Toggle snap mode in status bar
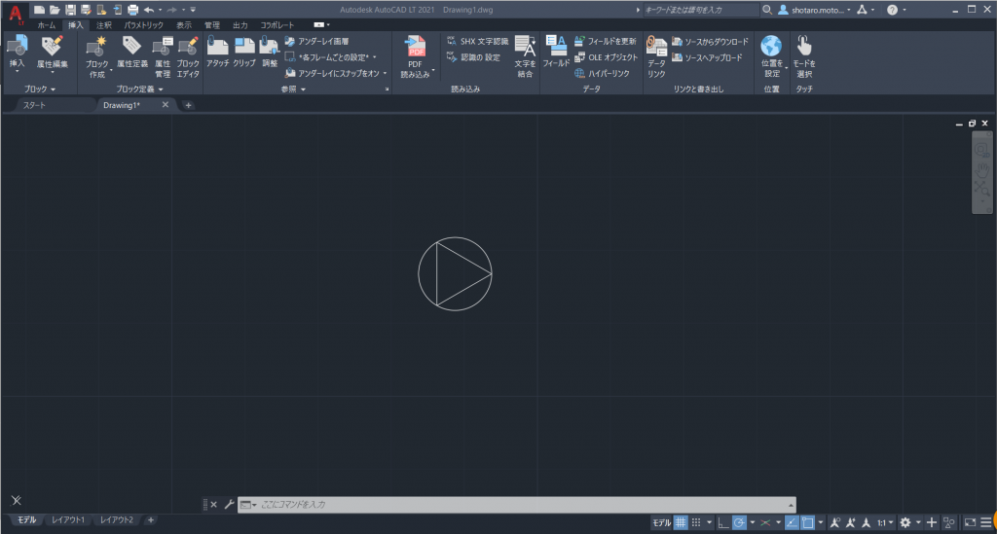Screen dimensions: 997x534 coord(696,522)
